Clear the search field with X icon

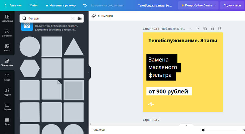73,18
